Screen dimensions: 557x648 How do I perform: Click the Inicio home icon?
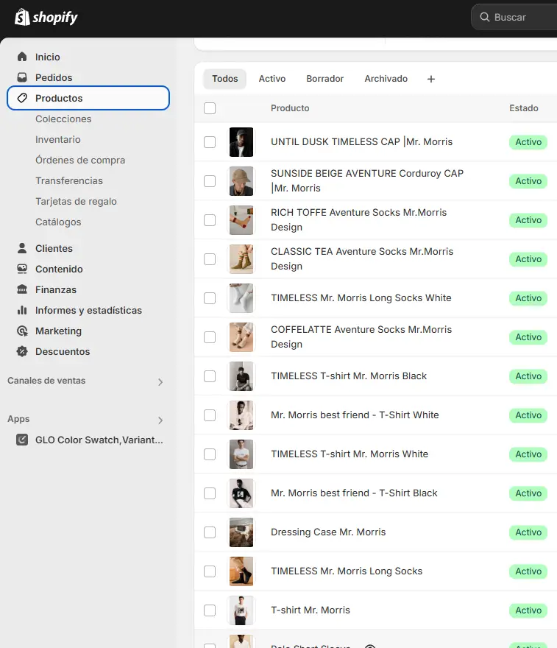tap(22, 57)
